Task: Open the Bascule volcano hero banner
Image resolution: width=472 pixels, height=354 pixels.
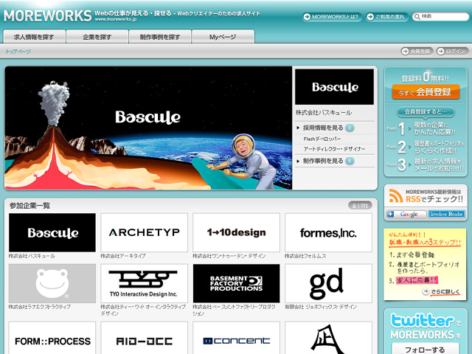Action: (148, 128)
